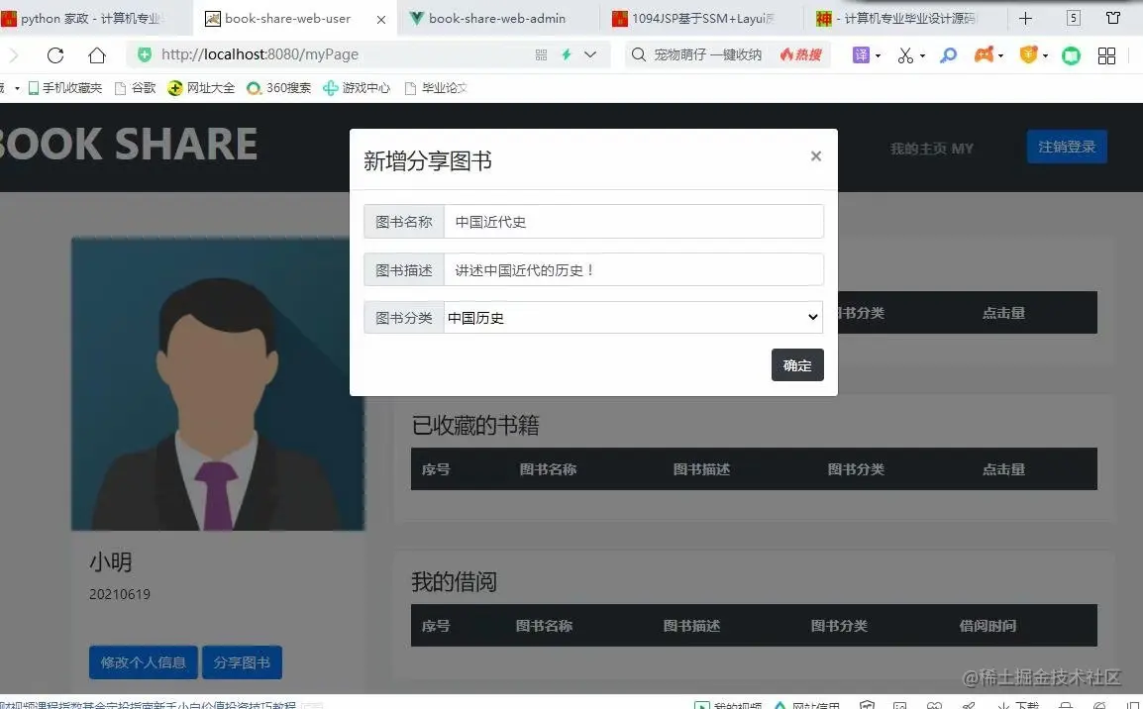Open the orange game controller icon
The width and height of the screenshot is (1143, 709).
pos(984,54)
